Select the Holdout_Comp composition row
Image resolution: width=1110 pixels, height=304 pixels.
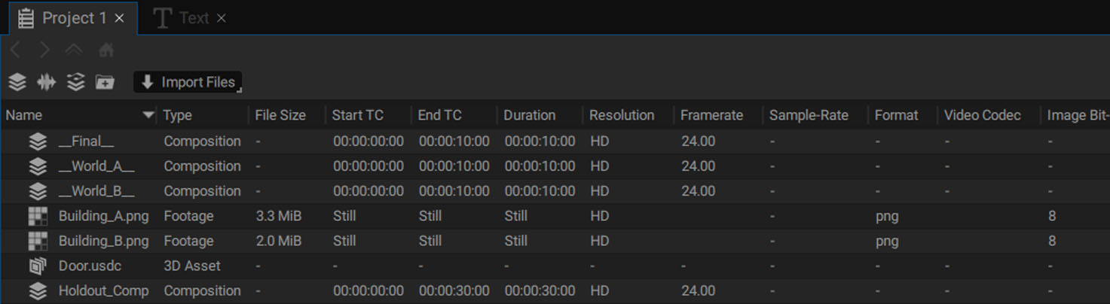click(555, 290)
